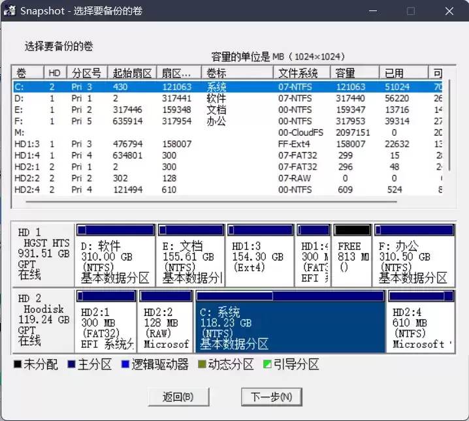Select the F: 办公 volume row

(x=227, y=121)
